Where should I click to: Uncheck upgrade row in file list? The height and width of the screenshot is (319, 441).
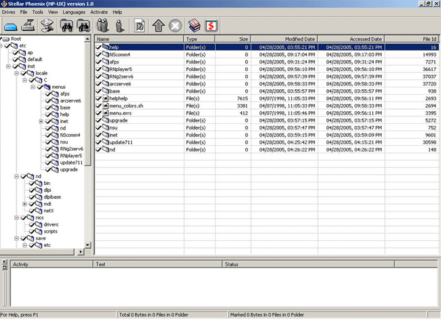(x=99, y=120)
